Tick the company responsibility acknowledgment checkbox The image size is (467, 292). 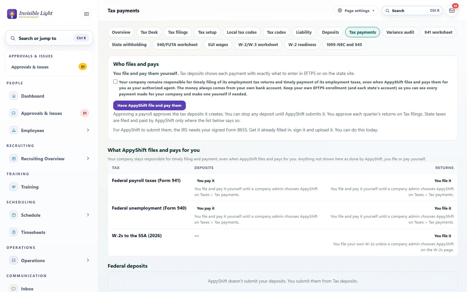tap(115, 82)
